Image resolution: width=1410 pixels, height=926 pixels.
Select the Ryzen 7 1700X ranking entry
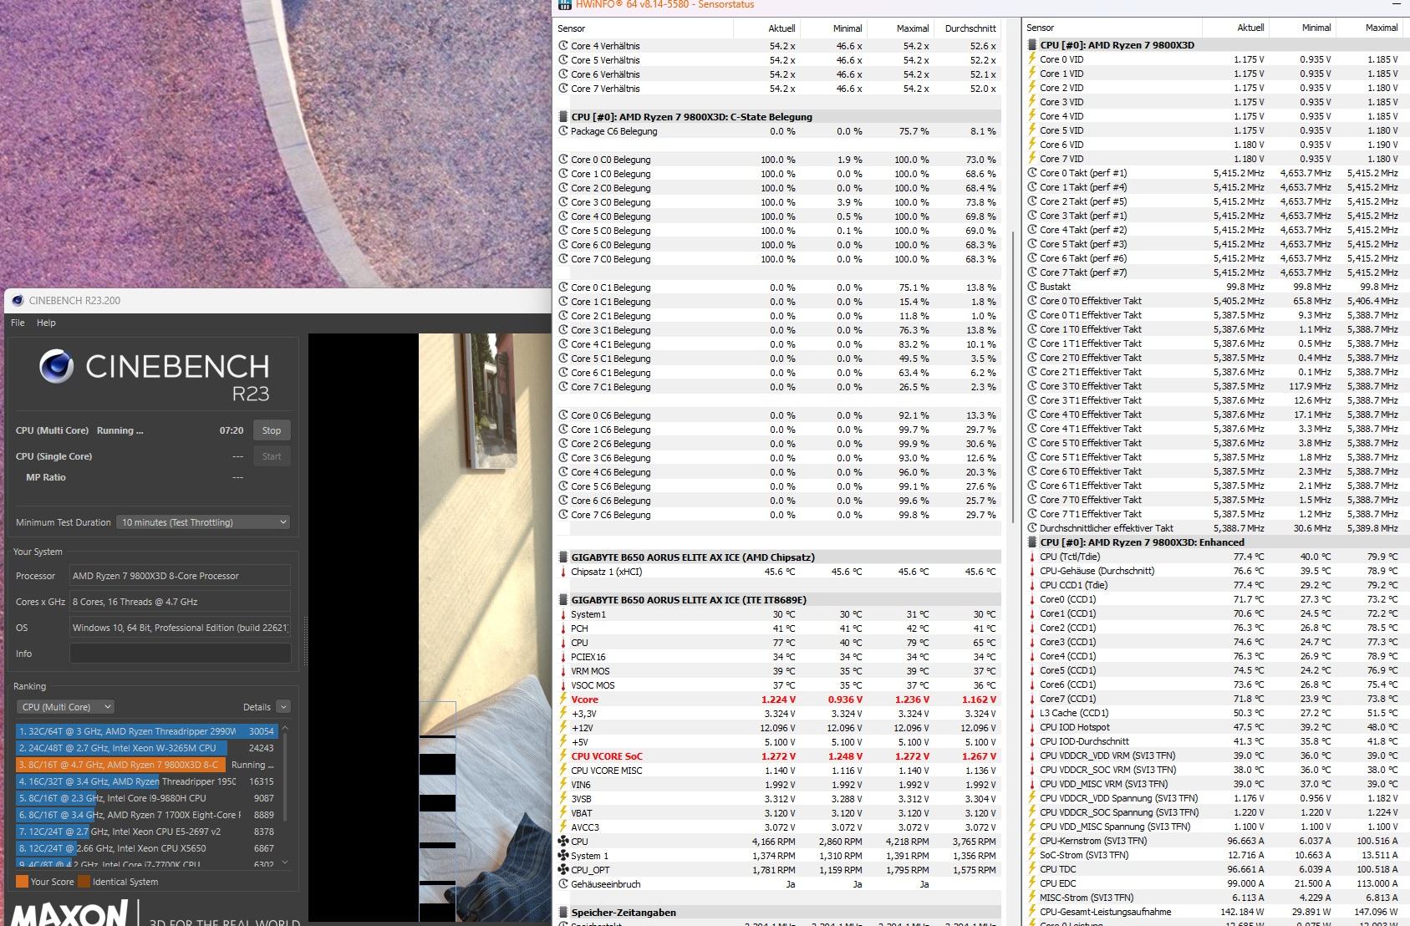coord(146,815)
